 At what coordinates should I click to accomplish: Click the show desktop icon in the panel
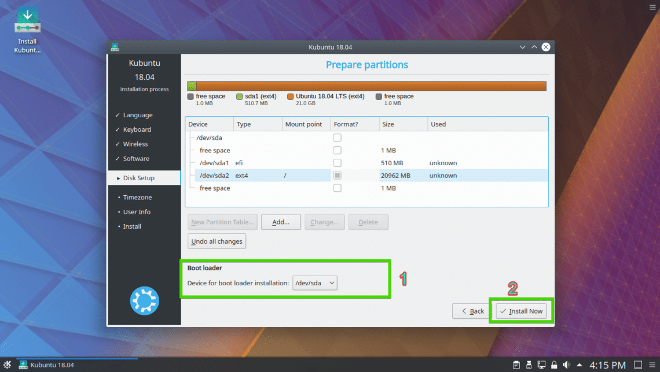pos(638,365)
